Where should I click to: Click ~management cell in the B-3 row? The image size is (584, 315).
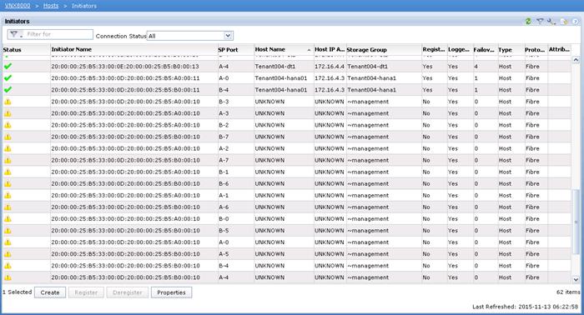click(x=368, y=102)
